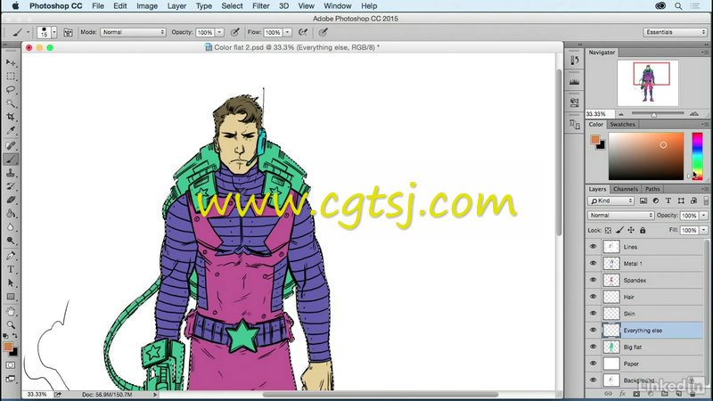The width and height of the screenshot is (713, 401).
Task: Click the Navigator zoom percentage field
Action: click(x=599, y=114)
